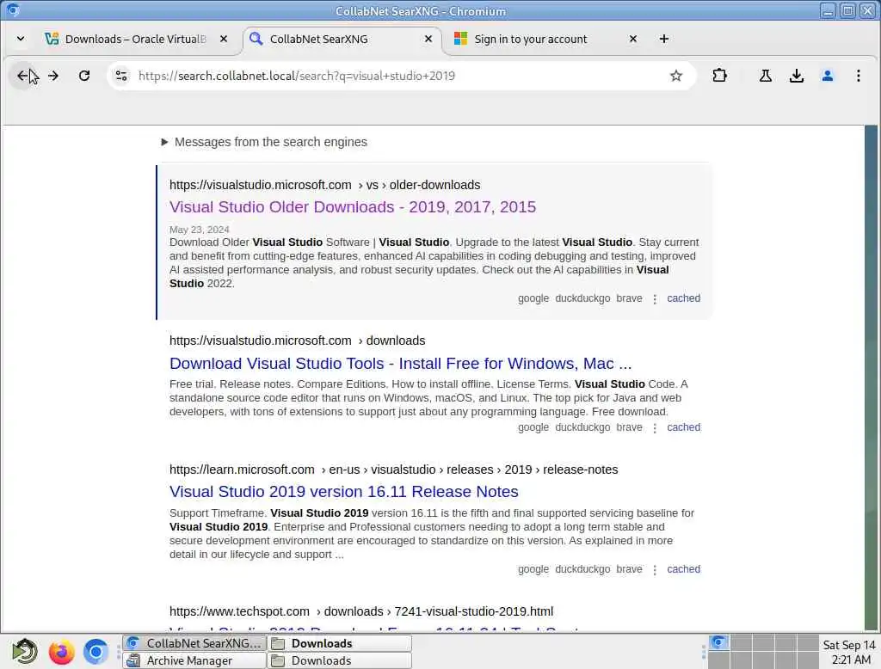Open Visual Studio Older Downloads result
This screenshot has width=881, height=669.
(x=353, y=207)
